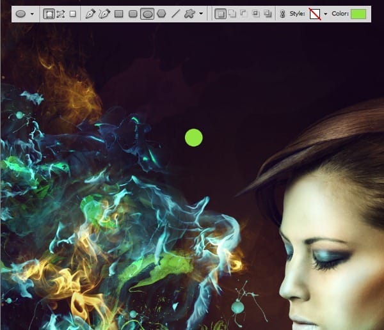Screen dimensions: 384x330
Task: Enable Shape Layers drawing mode
Action: (49, 13)
